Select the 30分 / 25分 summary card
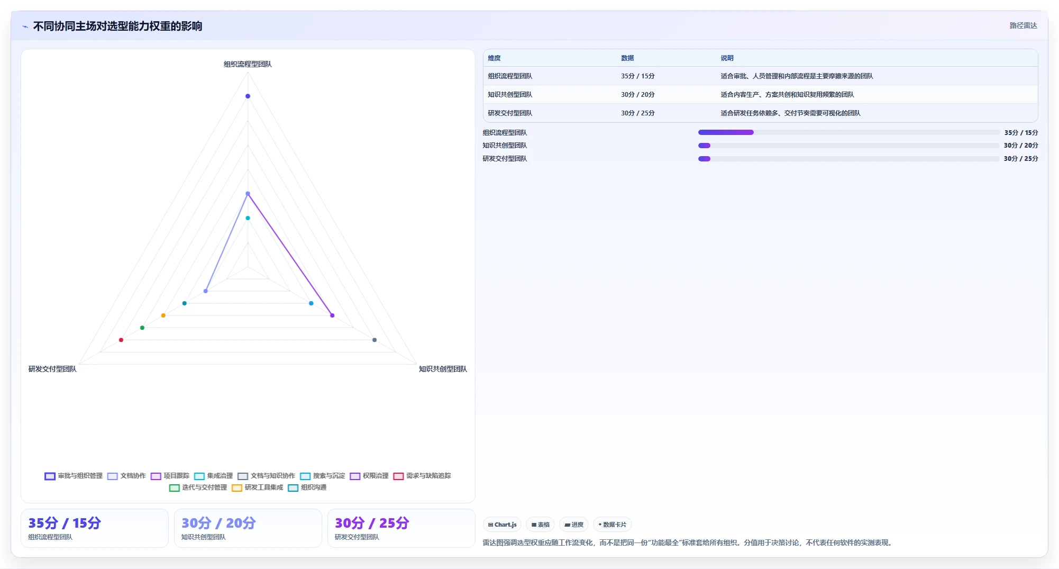Screen dimensions: 1059x569 (401, 528)
